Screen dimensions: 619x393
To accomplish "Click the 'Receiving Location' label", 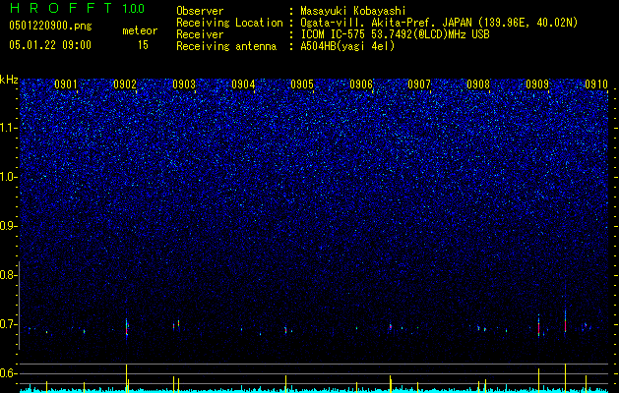I will tap(229, 23).
